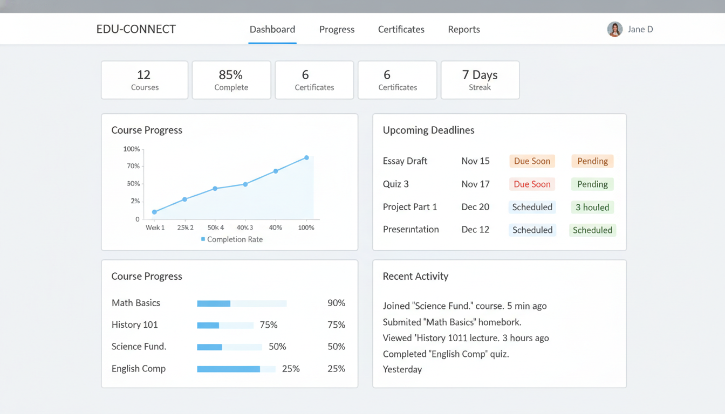Viewport: 725px width, 414px height.
Task: Click the Pending badge in the Quiz 3 row
Action: (592, 184)
